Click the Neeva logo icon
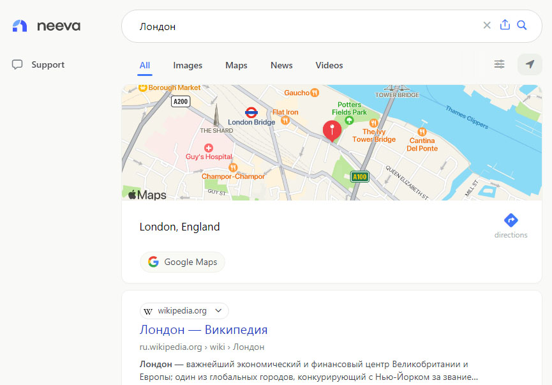Screen dimensions: 552x385 [20, 26]
